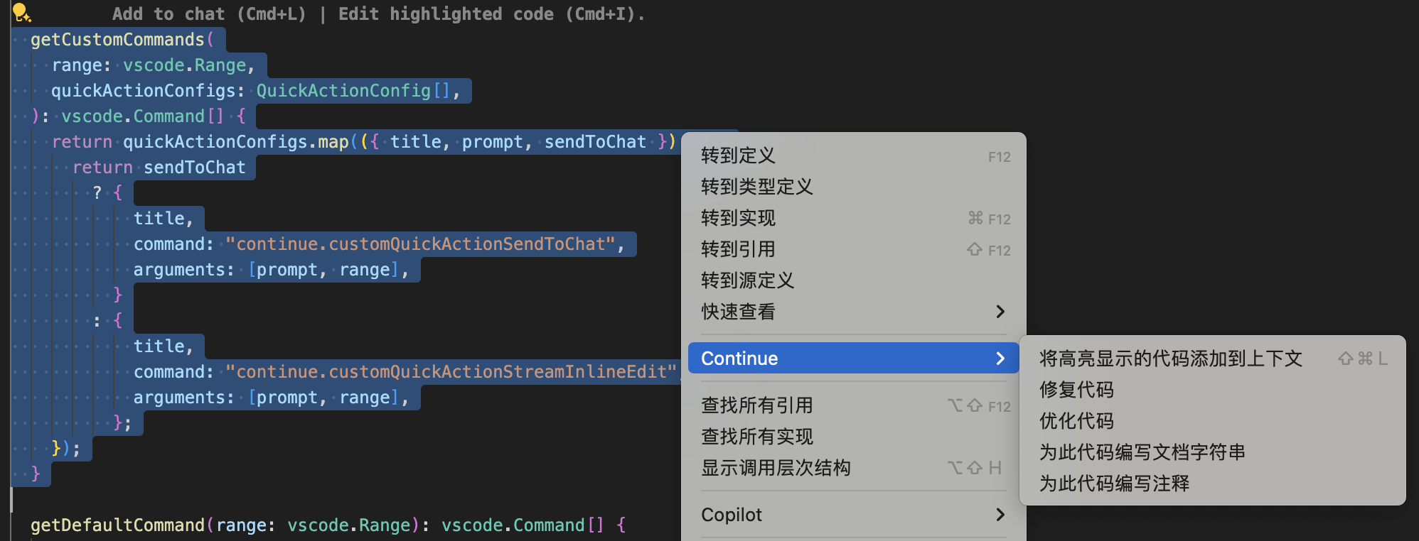
Task: Click the Add to chat (Cmd+L) hint
Action: pyautogui.click(x=209, y=14)
